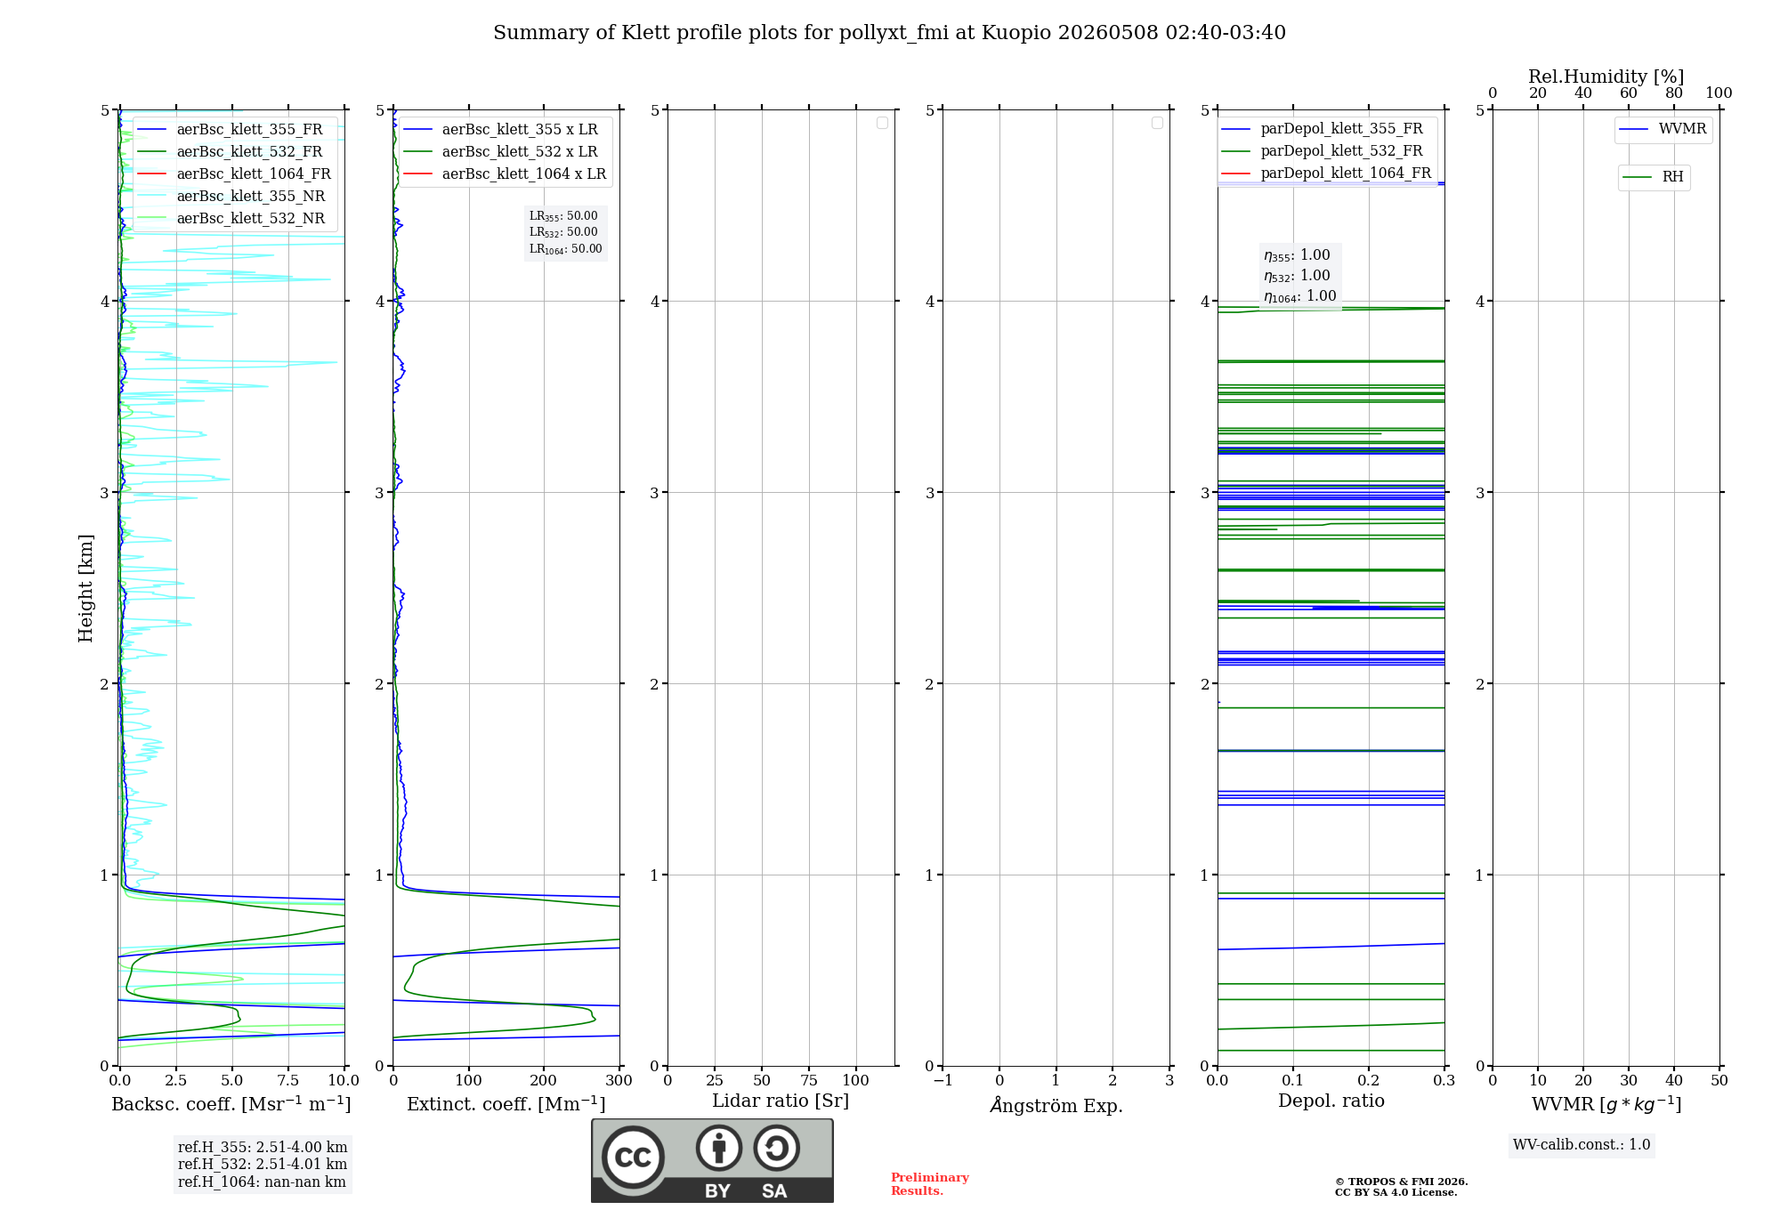Click the η532: 1.00 annotation
Viewport: 1780px width, 1210px height.
pos(1297,276)
